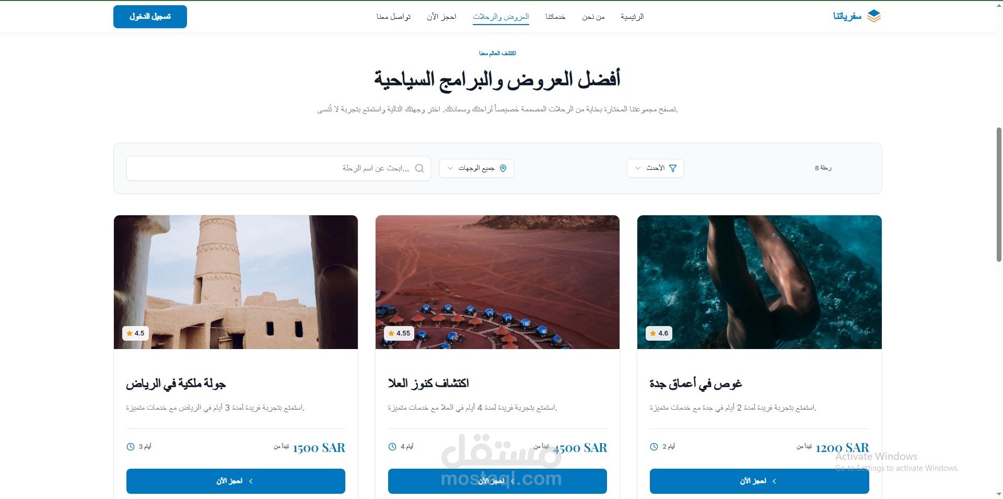Book the غوص في أعماق جدة trip
The image size is (1003, 499).
[x=759, y=481]
